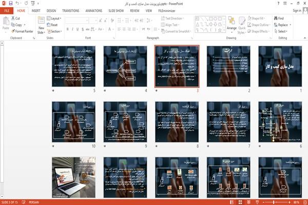Switch to Normal view in status bar
Viewport: 308px width, 205px height.
coord(232,202)
